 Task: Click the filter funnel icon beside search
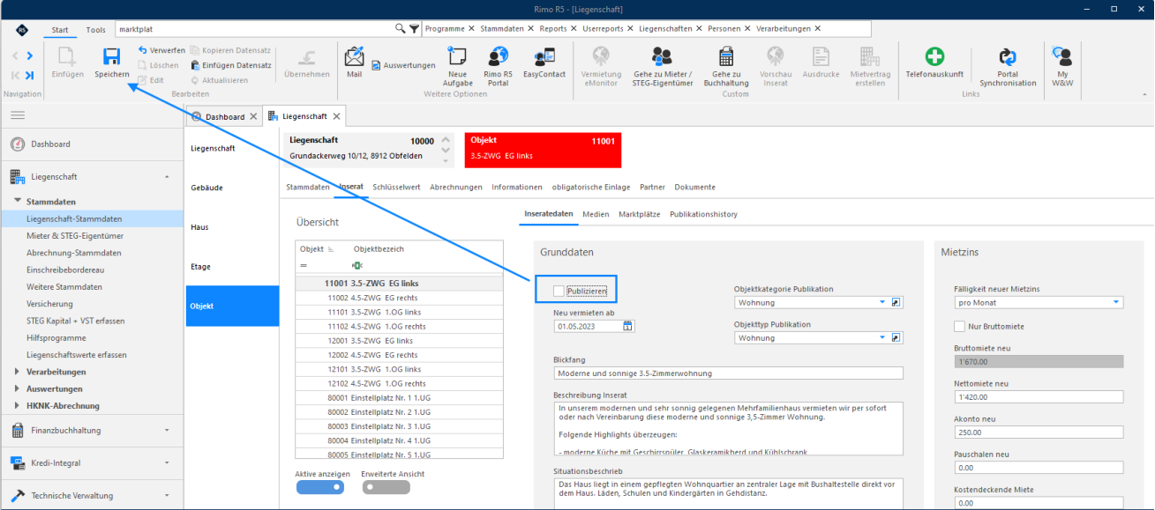415,28
